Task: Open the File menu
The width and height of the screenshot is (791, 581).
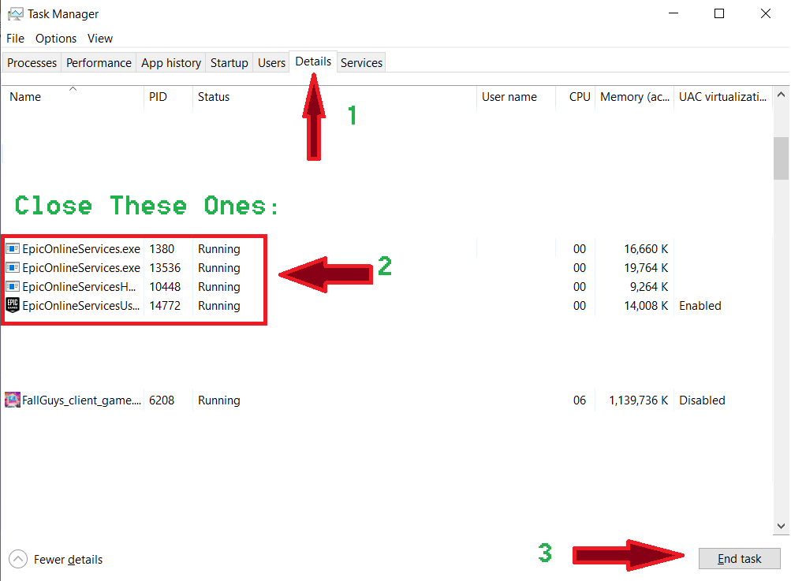Action: [15, 39]
